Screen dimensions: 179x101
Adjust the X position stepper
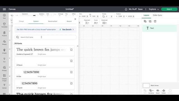[124, 16]
